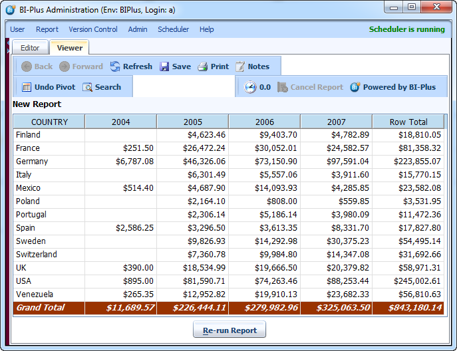Switch to the Editor tab

(x=30, y=48)
